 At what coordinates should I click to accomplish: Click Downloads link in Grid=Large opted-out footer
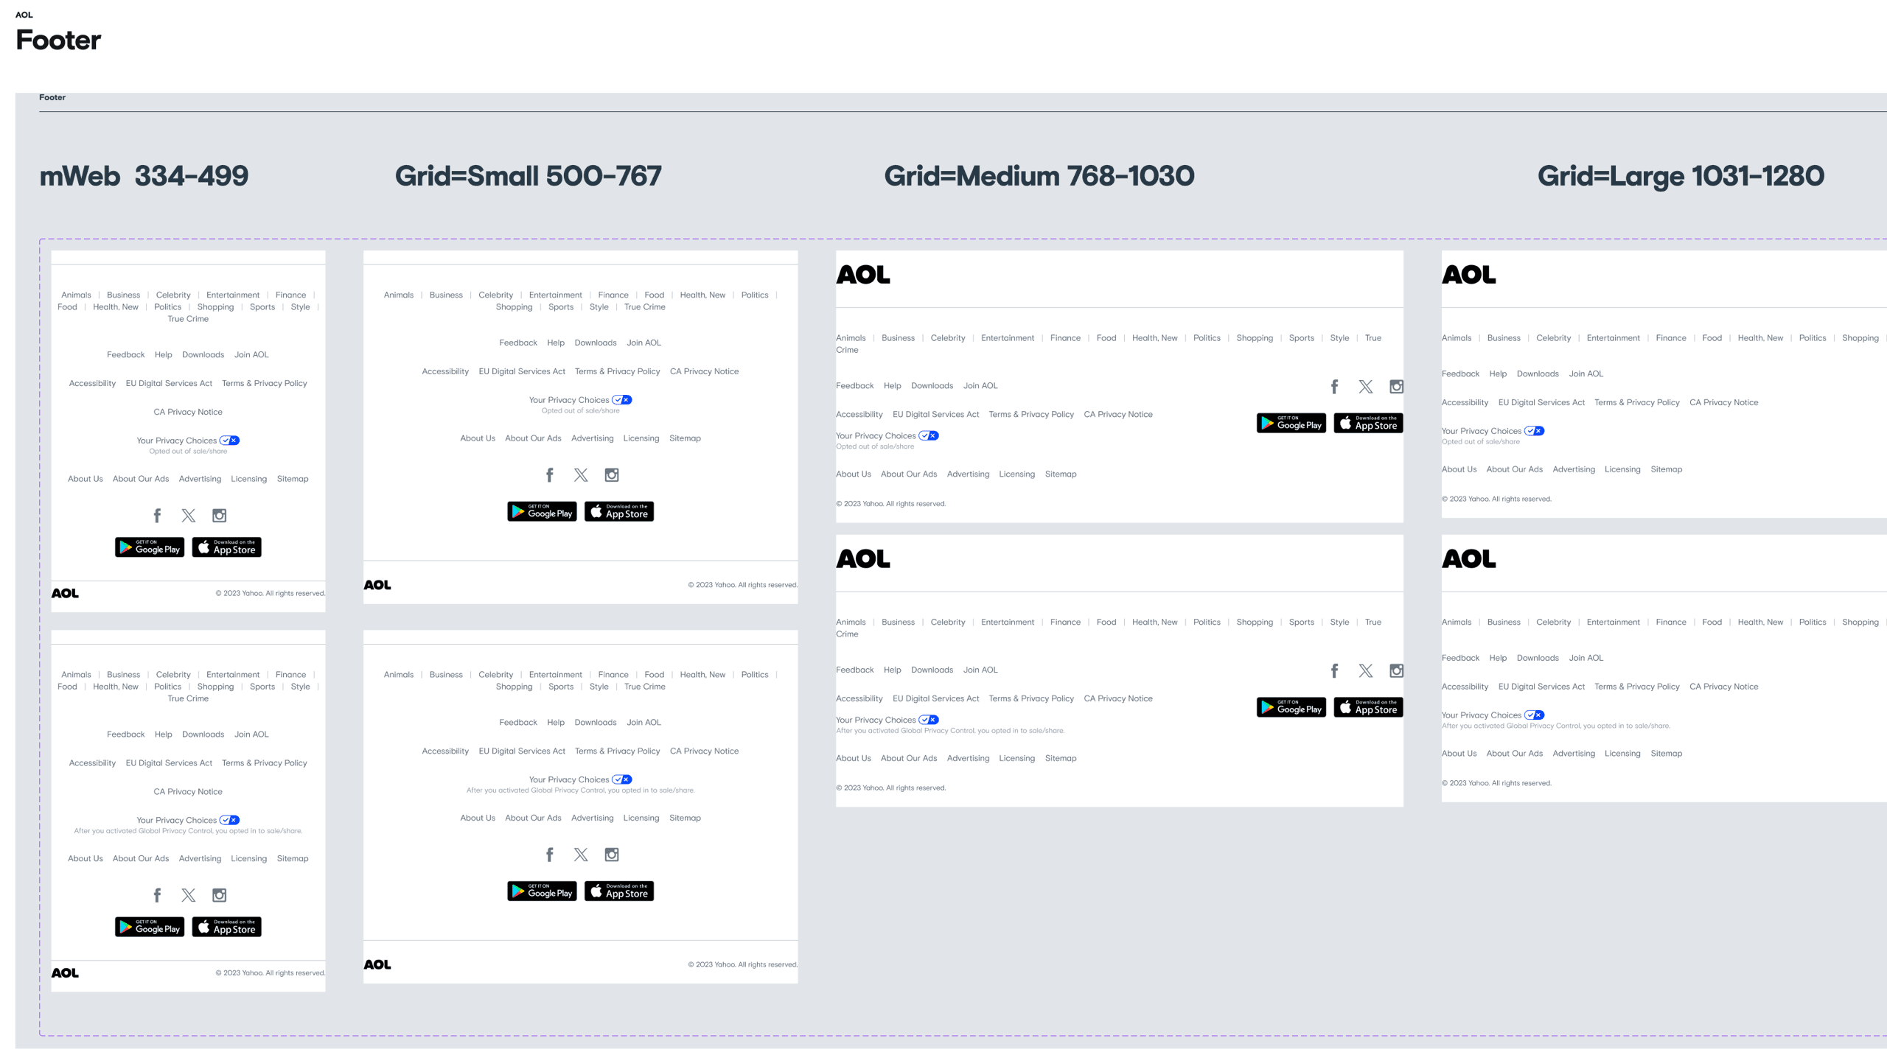[1538, 374]
